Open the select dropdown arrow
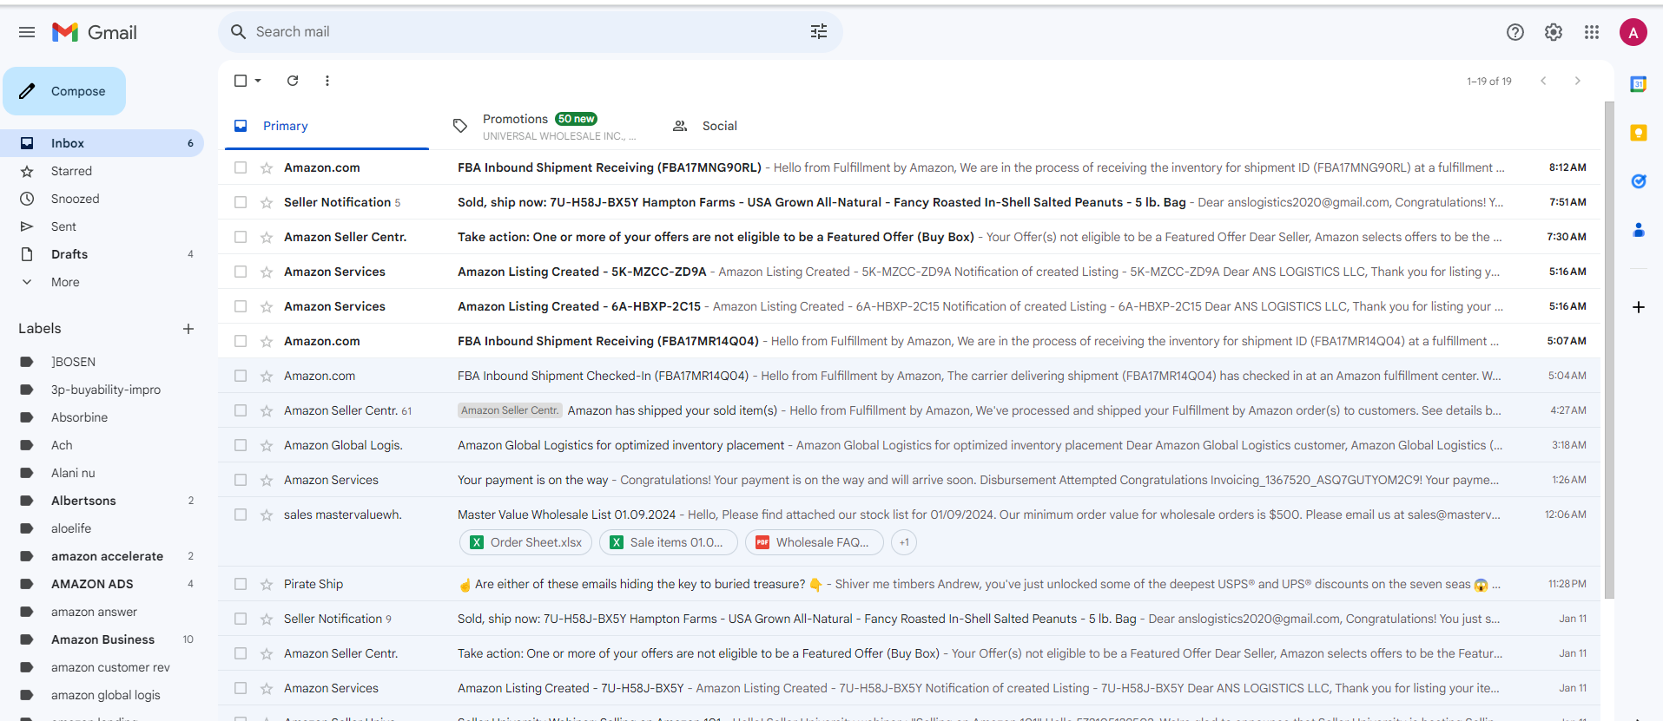 (258, 81)
